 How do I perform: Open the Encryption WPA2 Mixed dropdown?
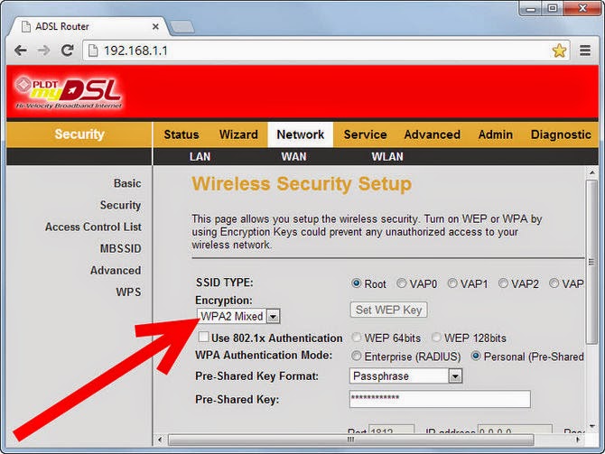[x=238, y=316]
